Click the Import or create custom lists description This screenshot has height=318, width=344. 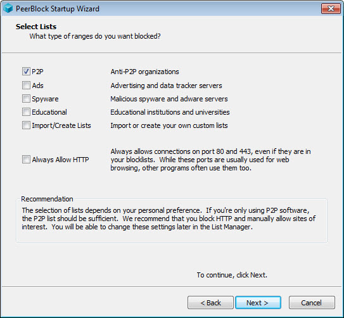point(169,125)
